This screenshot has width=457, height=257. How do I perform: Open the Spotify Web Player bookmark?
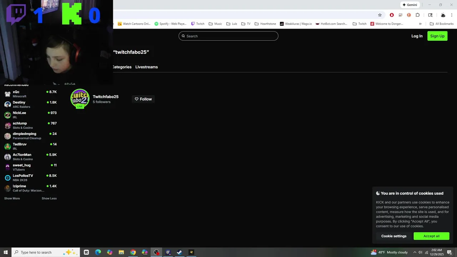coord(170,24)
